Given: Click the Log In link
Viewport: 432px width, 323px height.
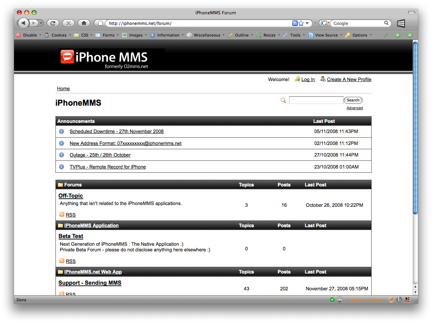Looking at the screenshot, I should click(308, 79).
